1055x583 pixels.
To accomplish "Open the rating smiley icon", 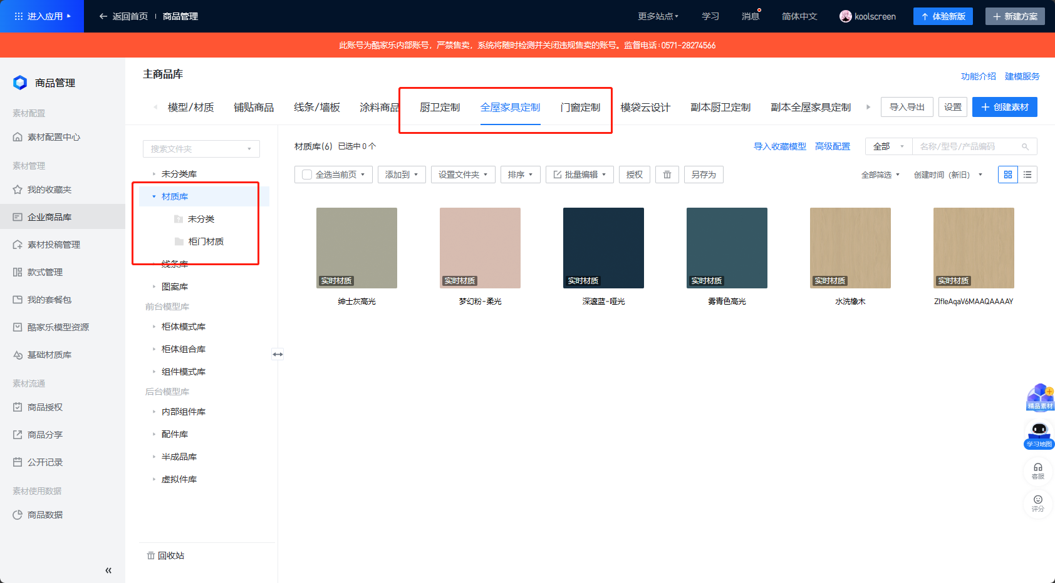I will pyautogui.click(x=1038, y=502).
